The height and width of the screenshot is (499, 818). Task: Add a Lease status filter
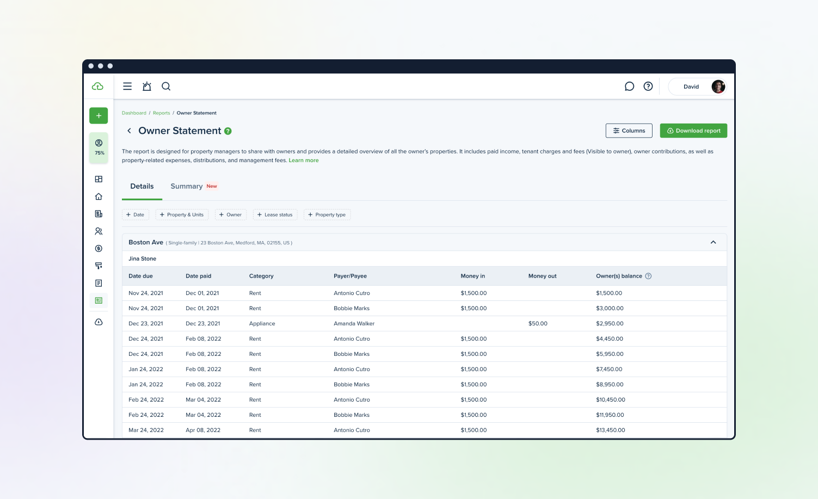[x=275, y=215]
